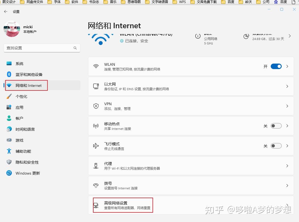Open 飞行模式 row chevron
The height and width of the screenshot is (222, 299).
coord(287,146)
